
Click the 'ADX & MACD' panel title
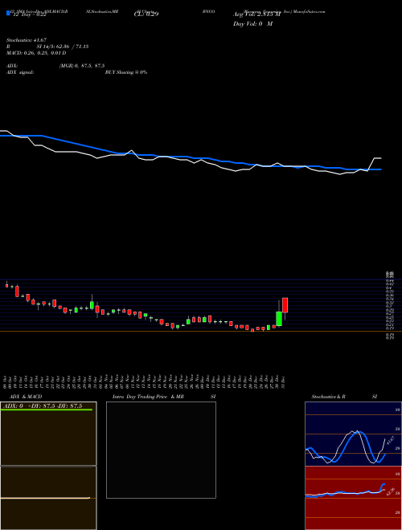26,397
